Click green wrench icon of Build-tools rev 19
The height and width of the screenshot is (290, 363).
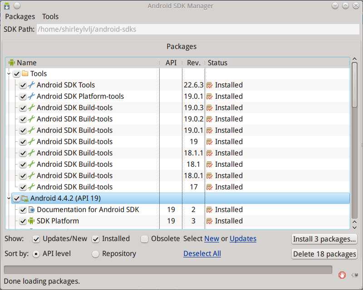31,142
